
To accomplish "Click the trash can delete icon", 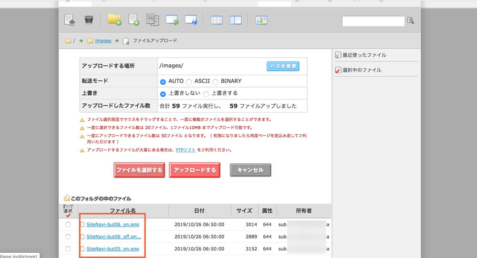I will (89, 20).
